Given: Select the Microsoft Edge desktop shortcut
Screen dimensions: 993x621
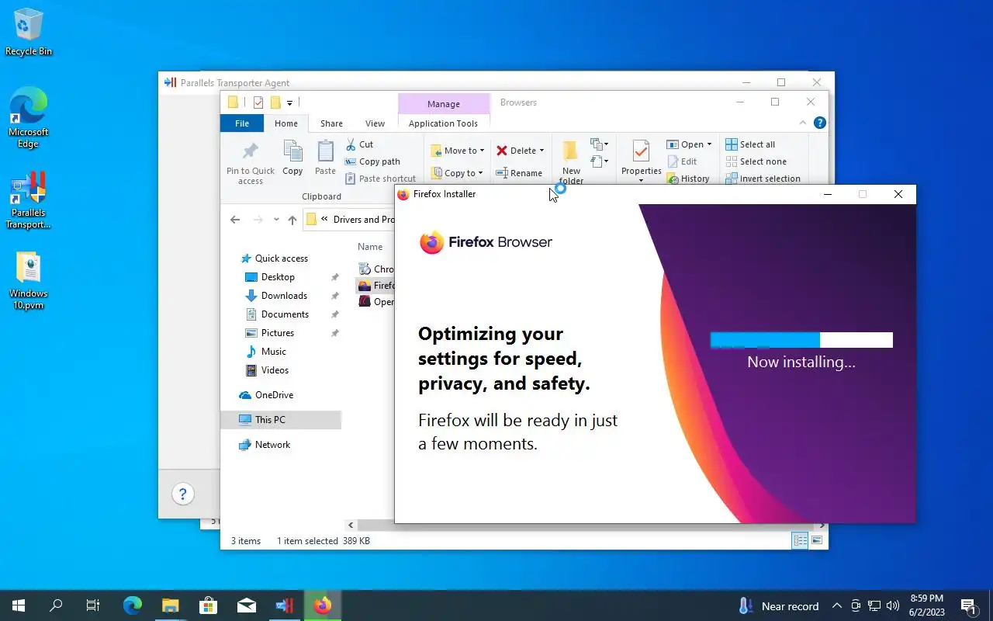Looking at the screenshot, I should pos(29,118).
